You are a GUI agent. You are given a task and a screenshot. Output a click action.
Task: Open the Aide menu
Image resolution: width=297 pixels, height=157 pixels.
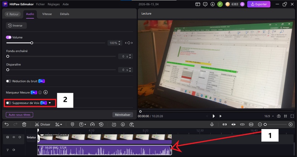click(x=66, y=4)
